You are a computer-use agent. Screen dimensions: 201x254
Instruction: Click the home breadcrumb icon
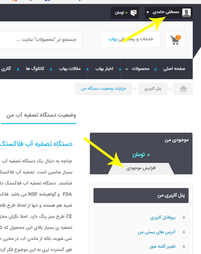(183, 89)
